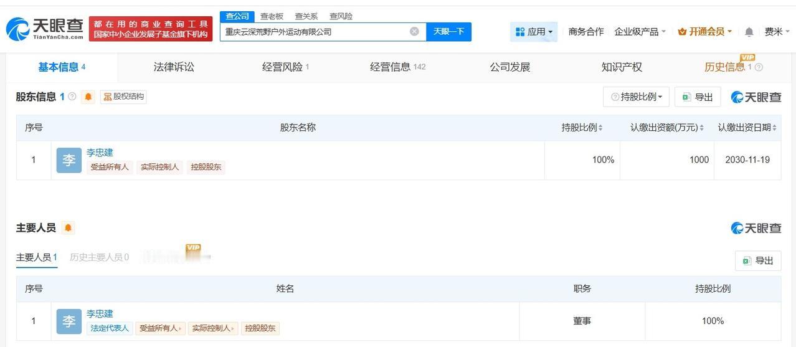Open the 经营风险 tab

pos(286,67)
